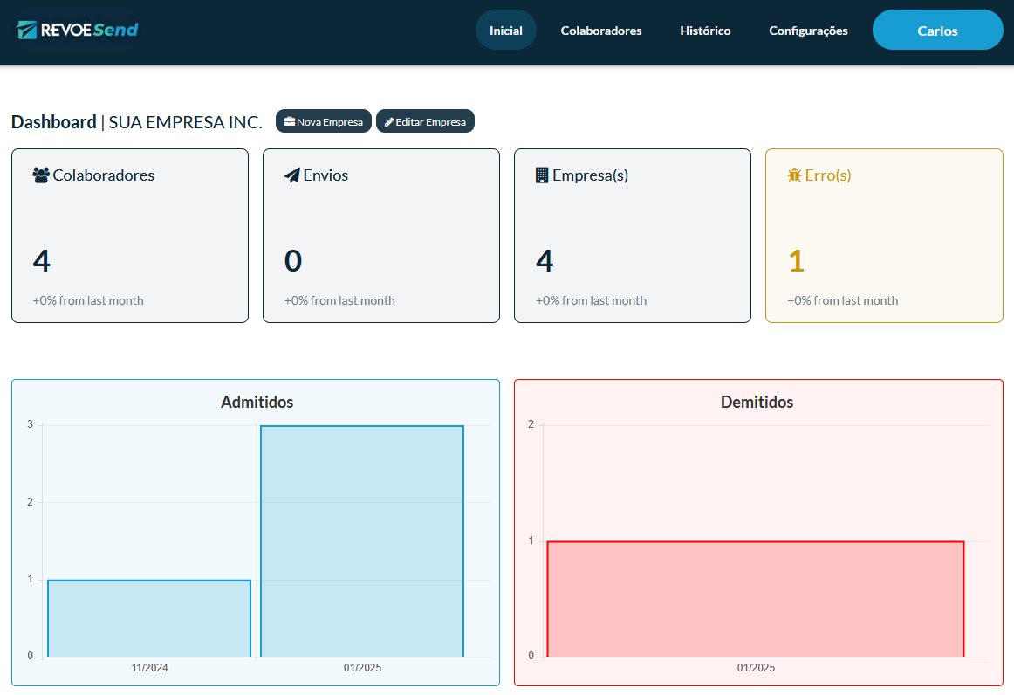The height and width of the screenshot is (695, 1014).
Task: Open the Carlos user menu button
Action: [938, 31]
